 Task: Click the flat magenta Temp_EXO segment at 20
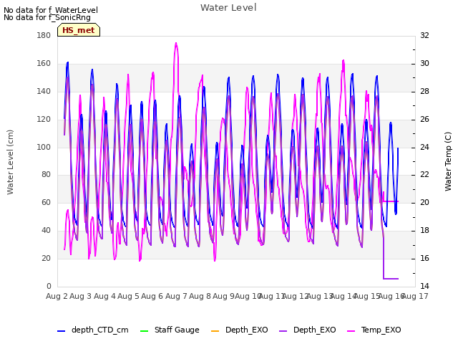391,201
